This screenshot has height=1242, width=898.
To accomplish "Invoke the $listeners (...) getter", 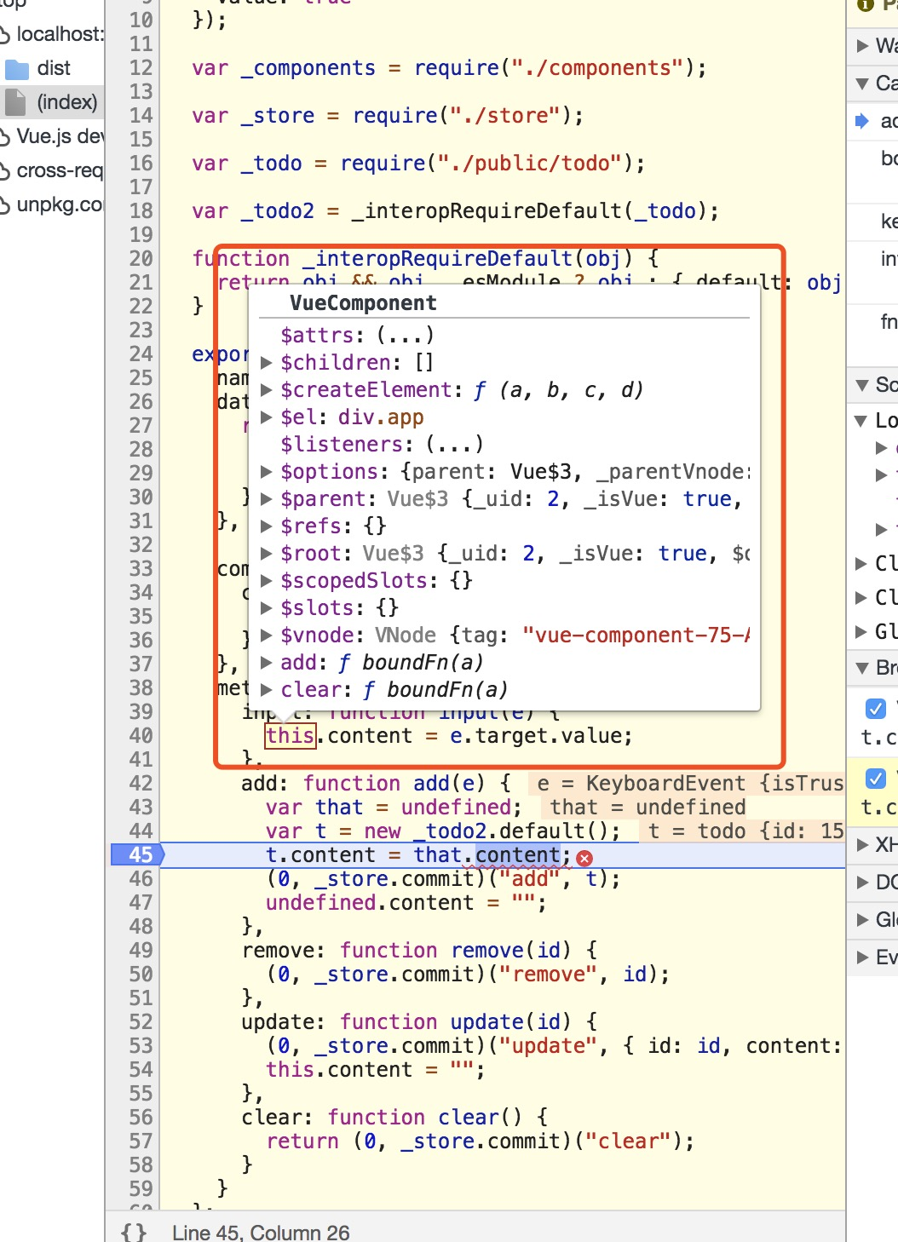I will (x=455, y=445).
